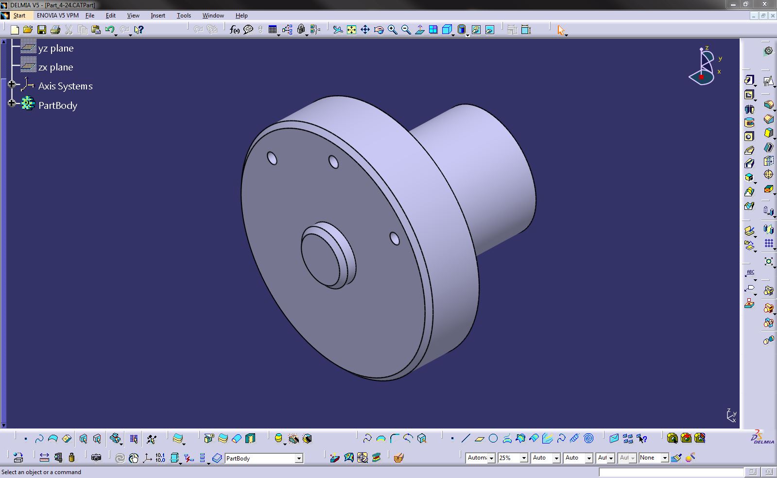Click the Print icon
This screenshot has height=478, width=777.
[x=55, y=30]
